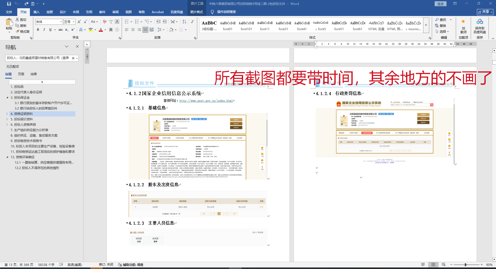Image resolution: width=496 pixels, height=269 pixels.
Task: Apply the font101 style from gallery
Action: coord(246,26)
